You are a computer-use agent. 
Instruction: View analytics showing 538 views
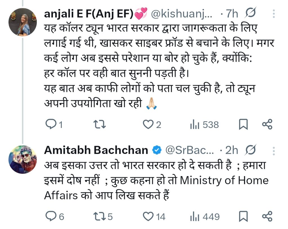(204, 125)
